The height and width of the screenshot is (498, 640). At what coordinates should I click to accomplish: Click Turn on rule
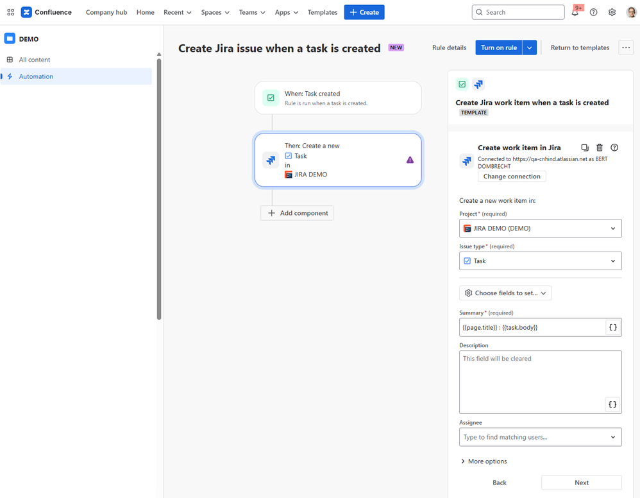[499, 47]
